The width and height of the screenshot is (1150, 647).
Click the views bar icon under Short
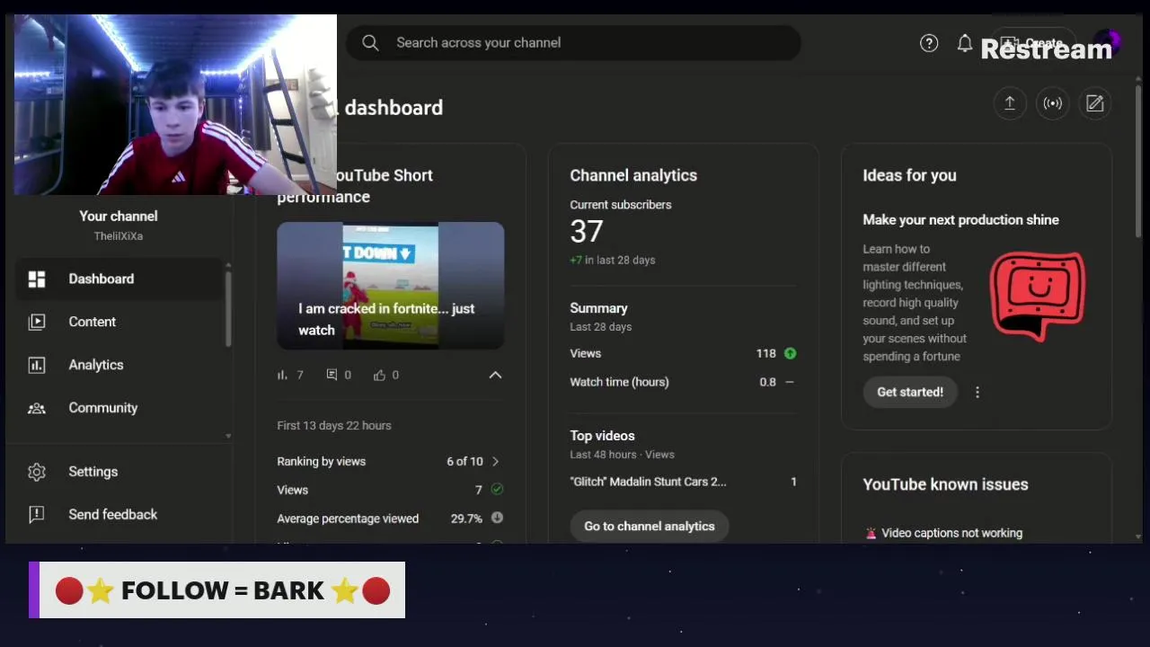click(283, 375)
